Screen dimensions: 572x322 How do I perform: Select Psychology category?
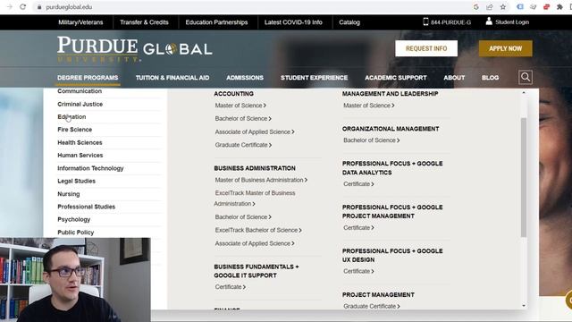click(x=73, y=219)
